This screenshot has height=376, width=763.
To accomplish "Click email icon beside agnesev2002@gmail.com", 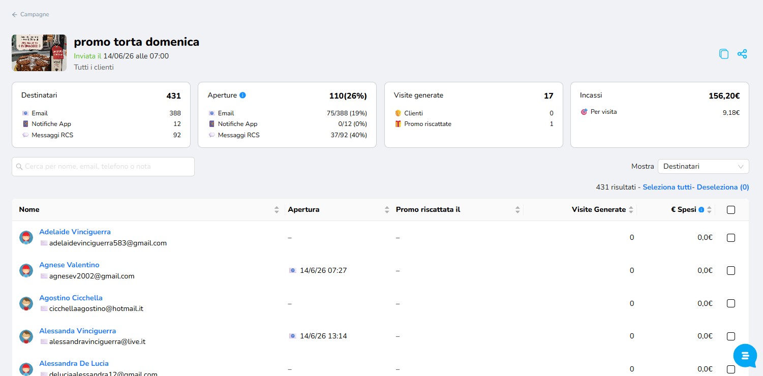I will point(44,276).
